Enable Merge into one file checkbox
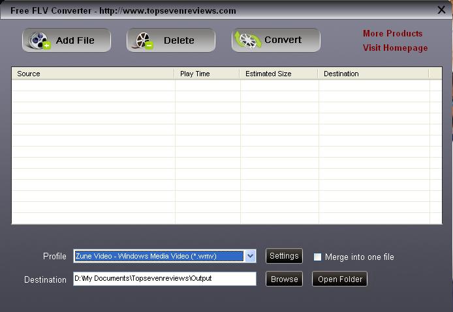The width and height of the screenshot is (453, 312). point(318,257)
